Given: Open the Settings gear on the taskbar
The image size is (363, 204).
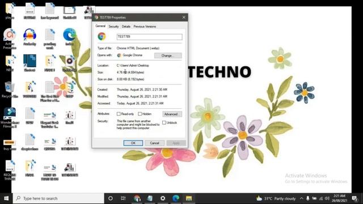Looking at the screenshot, I should coord(163,198).
